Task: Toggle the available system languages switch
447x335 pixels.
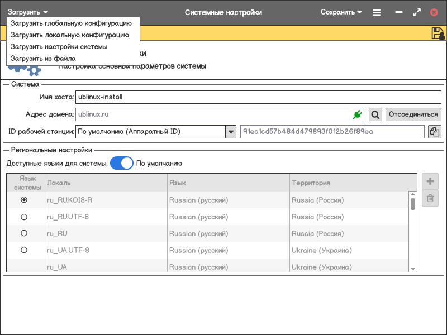Action: (121, 164)
